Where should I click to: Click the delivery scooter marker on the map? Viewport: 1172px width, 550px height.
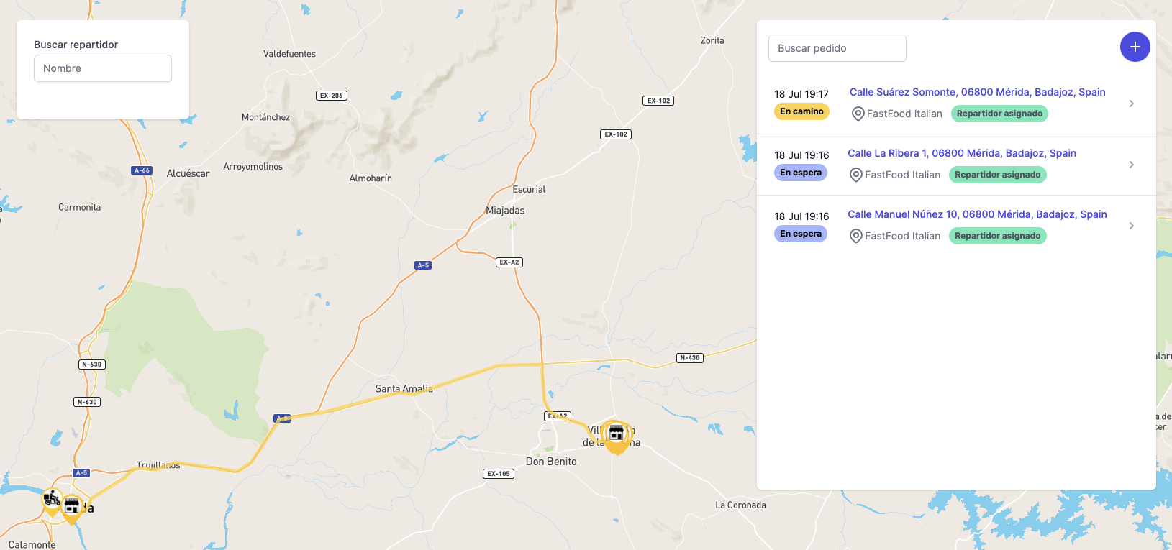(52, 500)
